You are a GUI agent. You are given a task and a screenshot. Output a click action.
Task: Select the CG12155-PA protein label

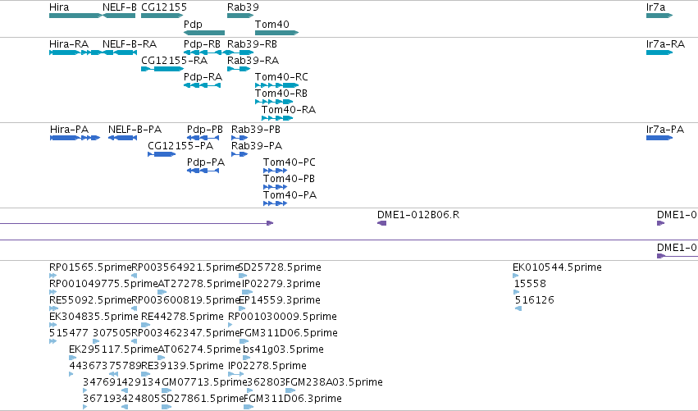(x=180, y=145)
